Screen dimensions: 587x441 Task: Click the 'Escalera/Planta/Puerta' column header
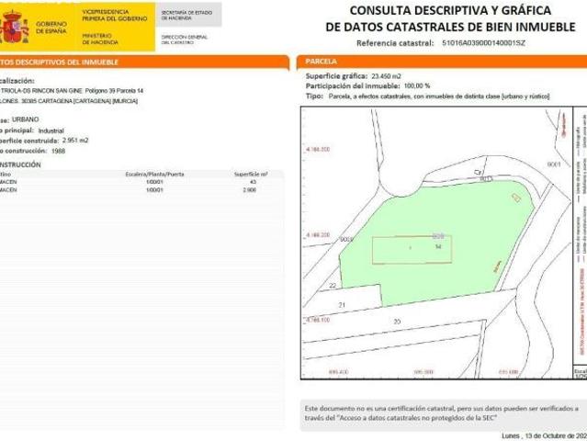pos(154,174)
